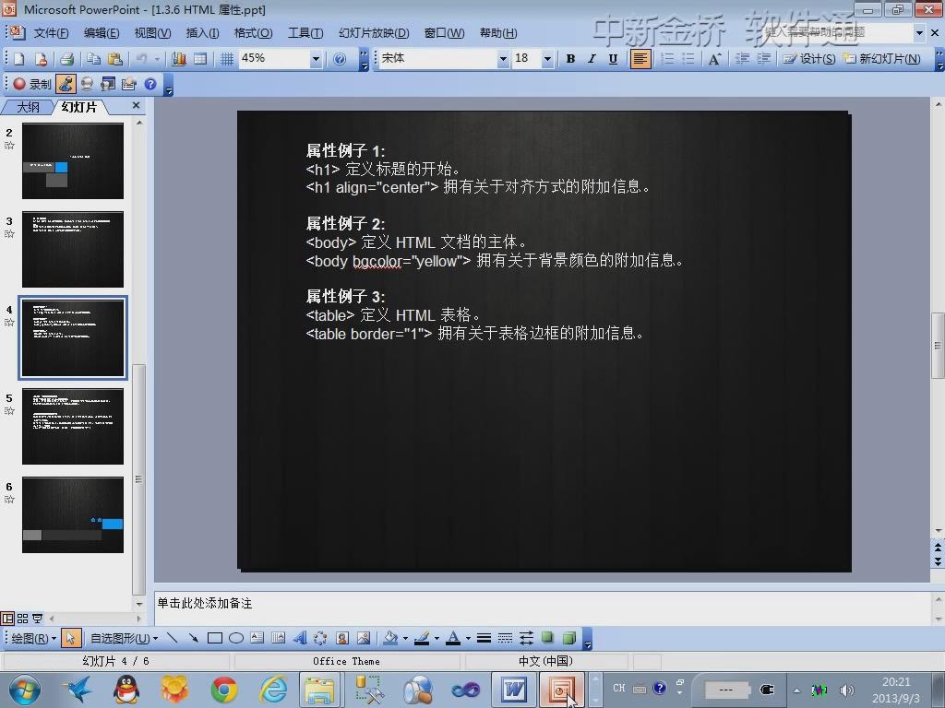Open the 绘图(R) drawing menu

pyautogui.click(x=34, y=638)
